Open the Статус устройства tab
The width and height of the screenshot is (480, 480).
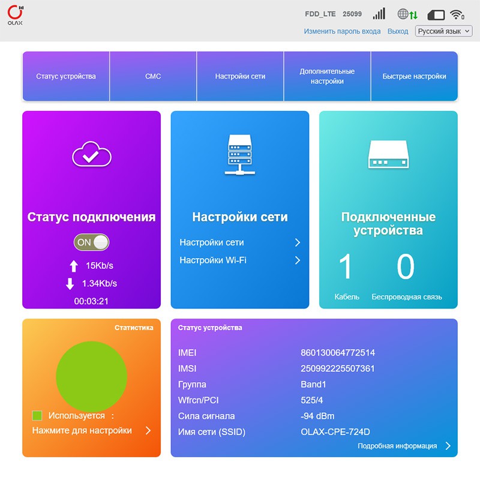(x=66, y=76)
